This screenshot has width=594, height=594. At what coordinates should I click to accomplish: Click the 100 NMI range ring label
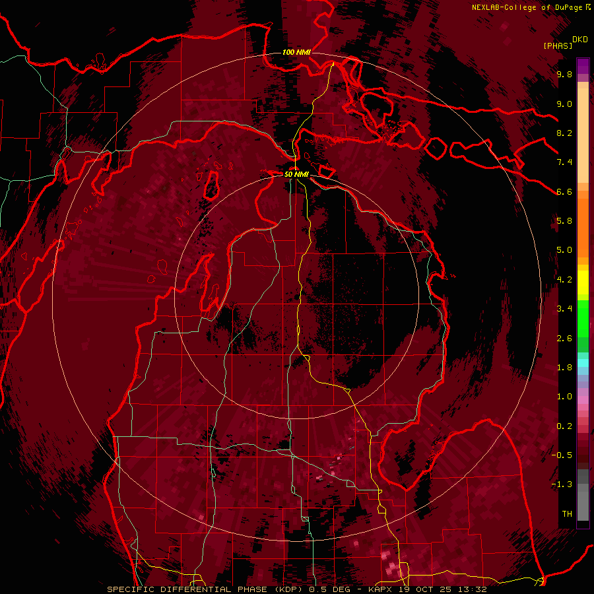coord(296,52)
